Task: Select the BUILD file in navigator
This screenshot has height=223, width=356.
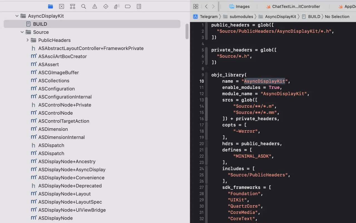Action: point(92,24)
